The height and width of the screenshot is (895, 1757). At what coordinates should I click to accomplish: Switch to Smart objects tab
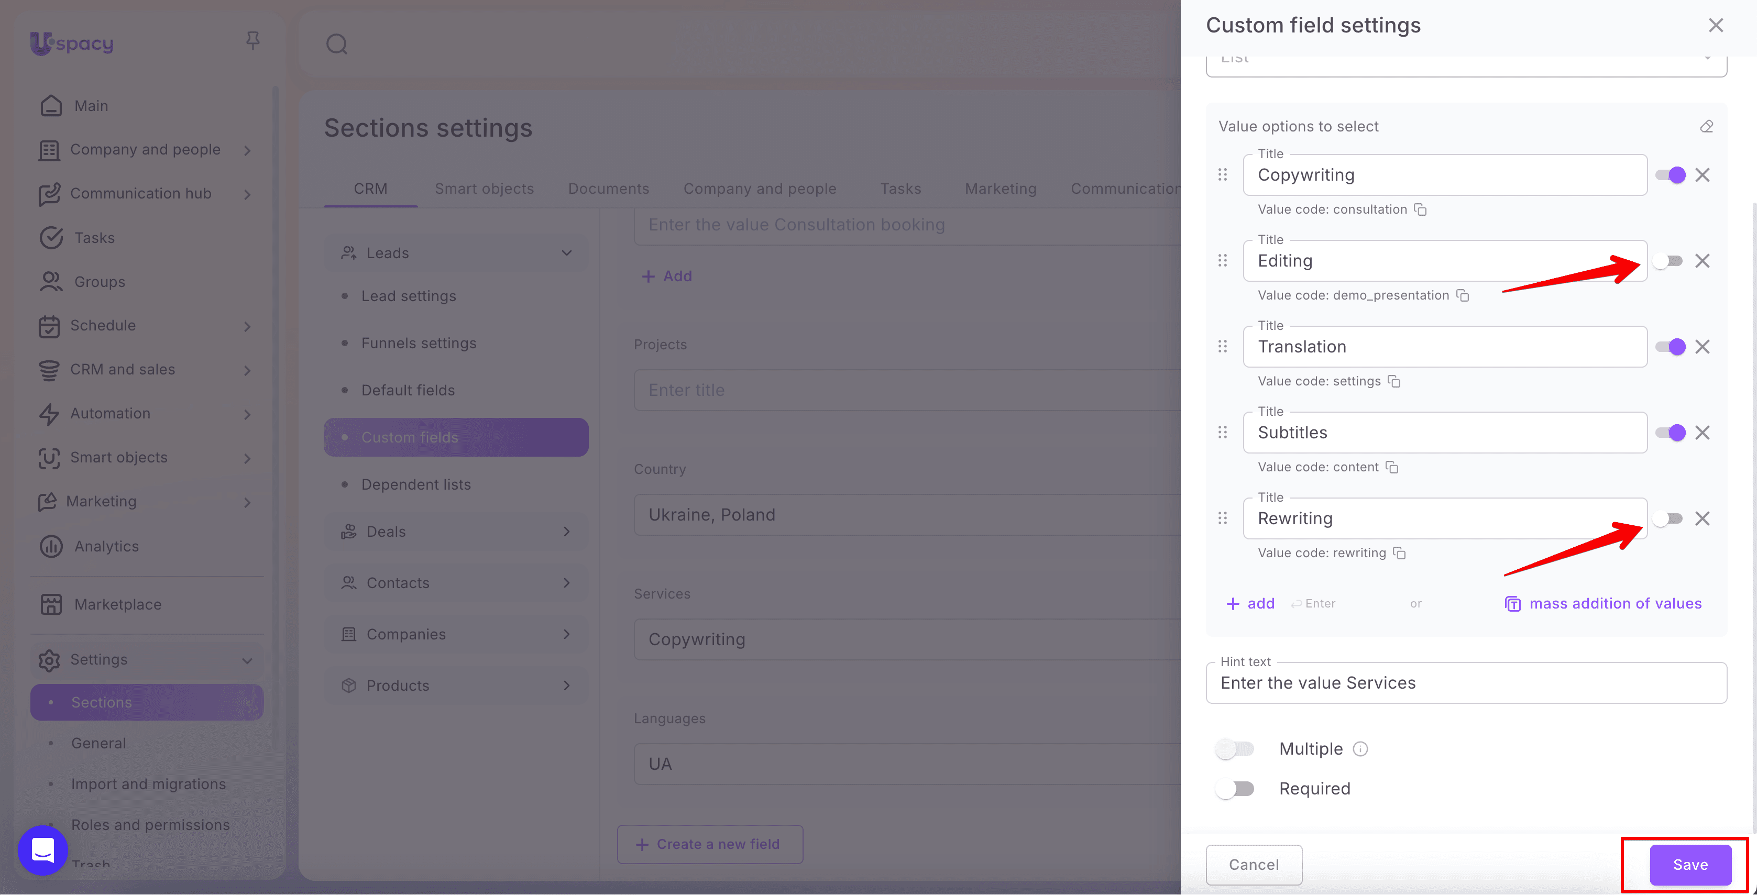[x=484, y=189]
